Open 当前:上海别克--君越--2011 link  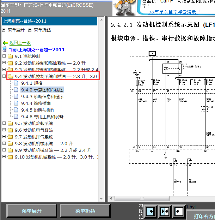click(x=36, y=49)
